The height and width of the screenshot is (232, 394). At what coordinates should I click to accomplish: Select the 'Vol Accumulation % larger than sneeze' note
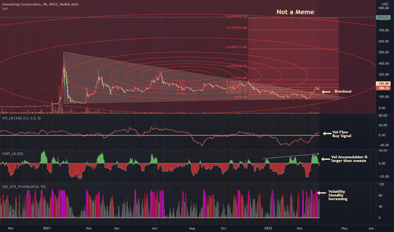[x=349, y=159]
